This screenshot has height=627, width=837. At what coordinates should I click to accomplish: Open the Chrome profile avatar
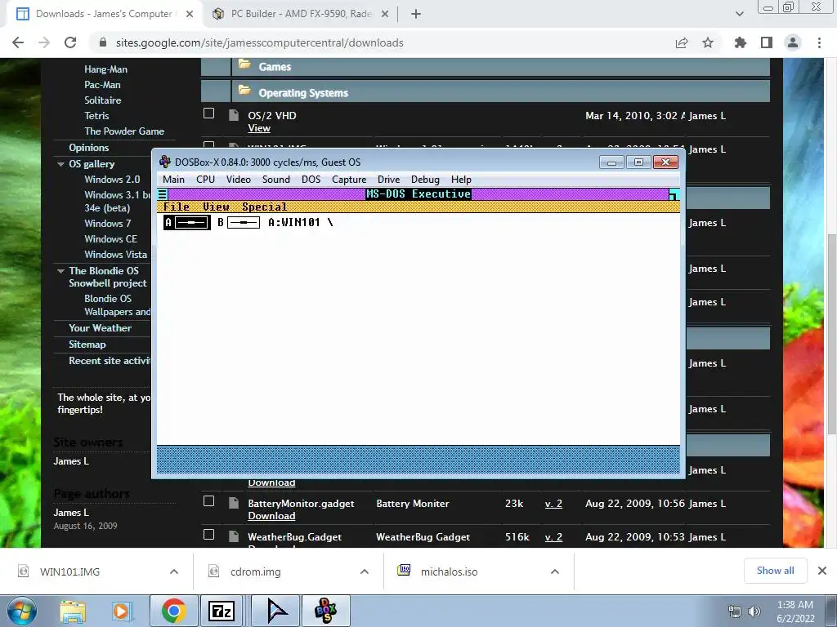(793, 42)
